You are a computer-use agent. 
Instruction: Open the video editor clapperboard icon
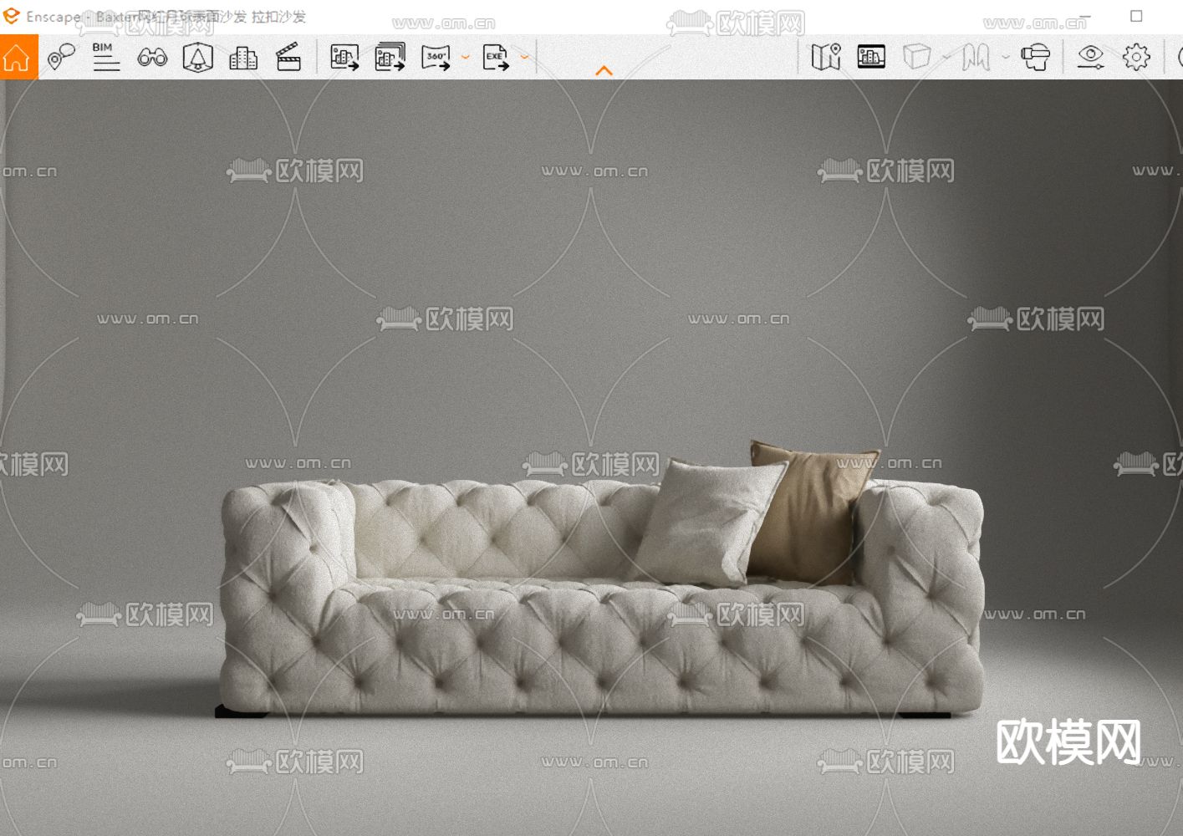tap(288, 57)
